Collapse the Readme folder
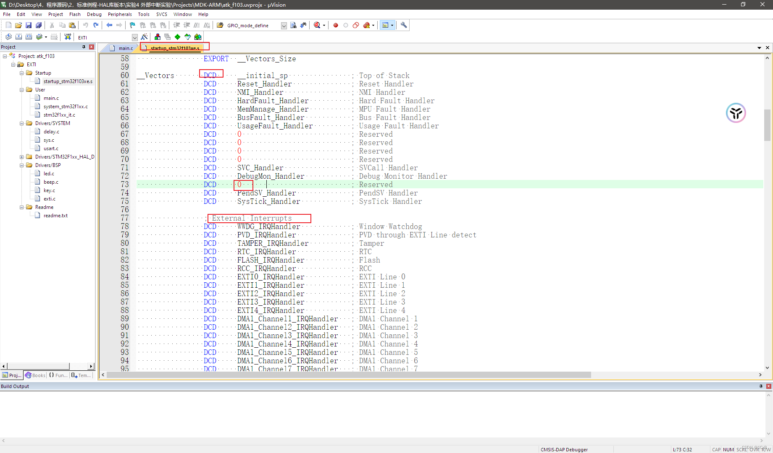773x453 pixels. coord(22,207)
